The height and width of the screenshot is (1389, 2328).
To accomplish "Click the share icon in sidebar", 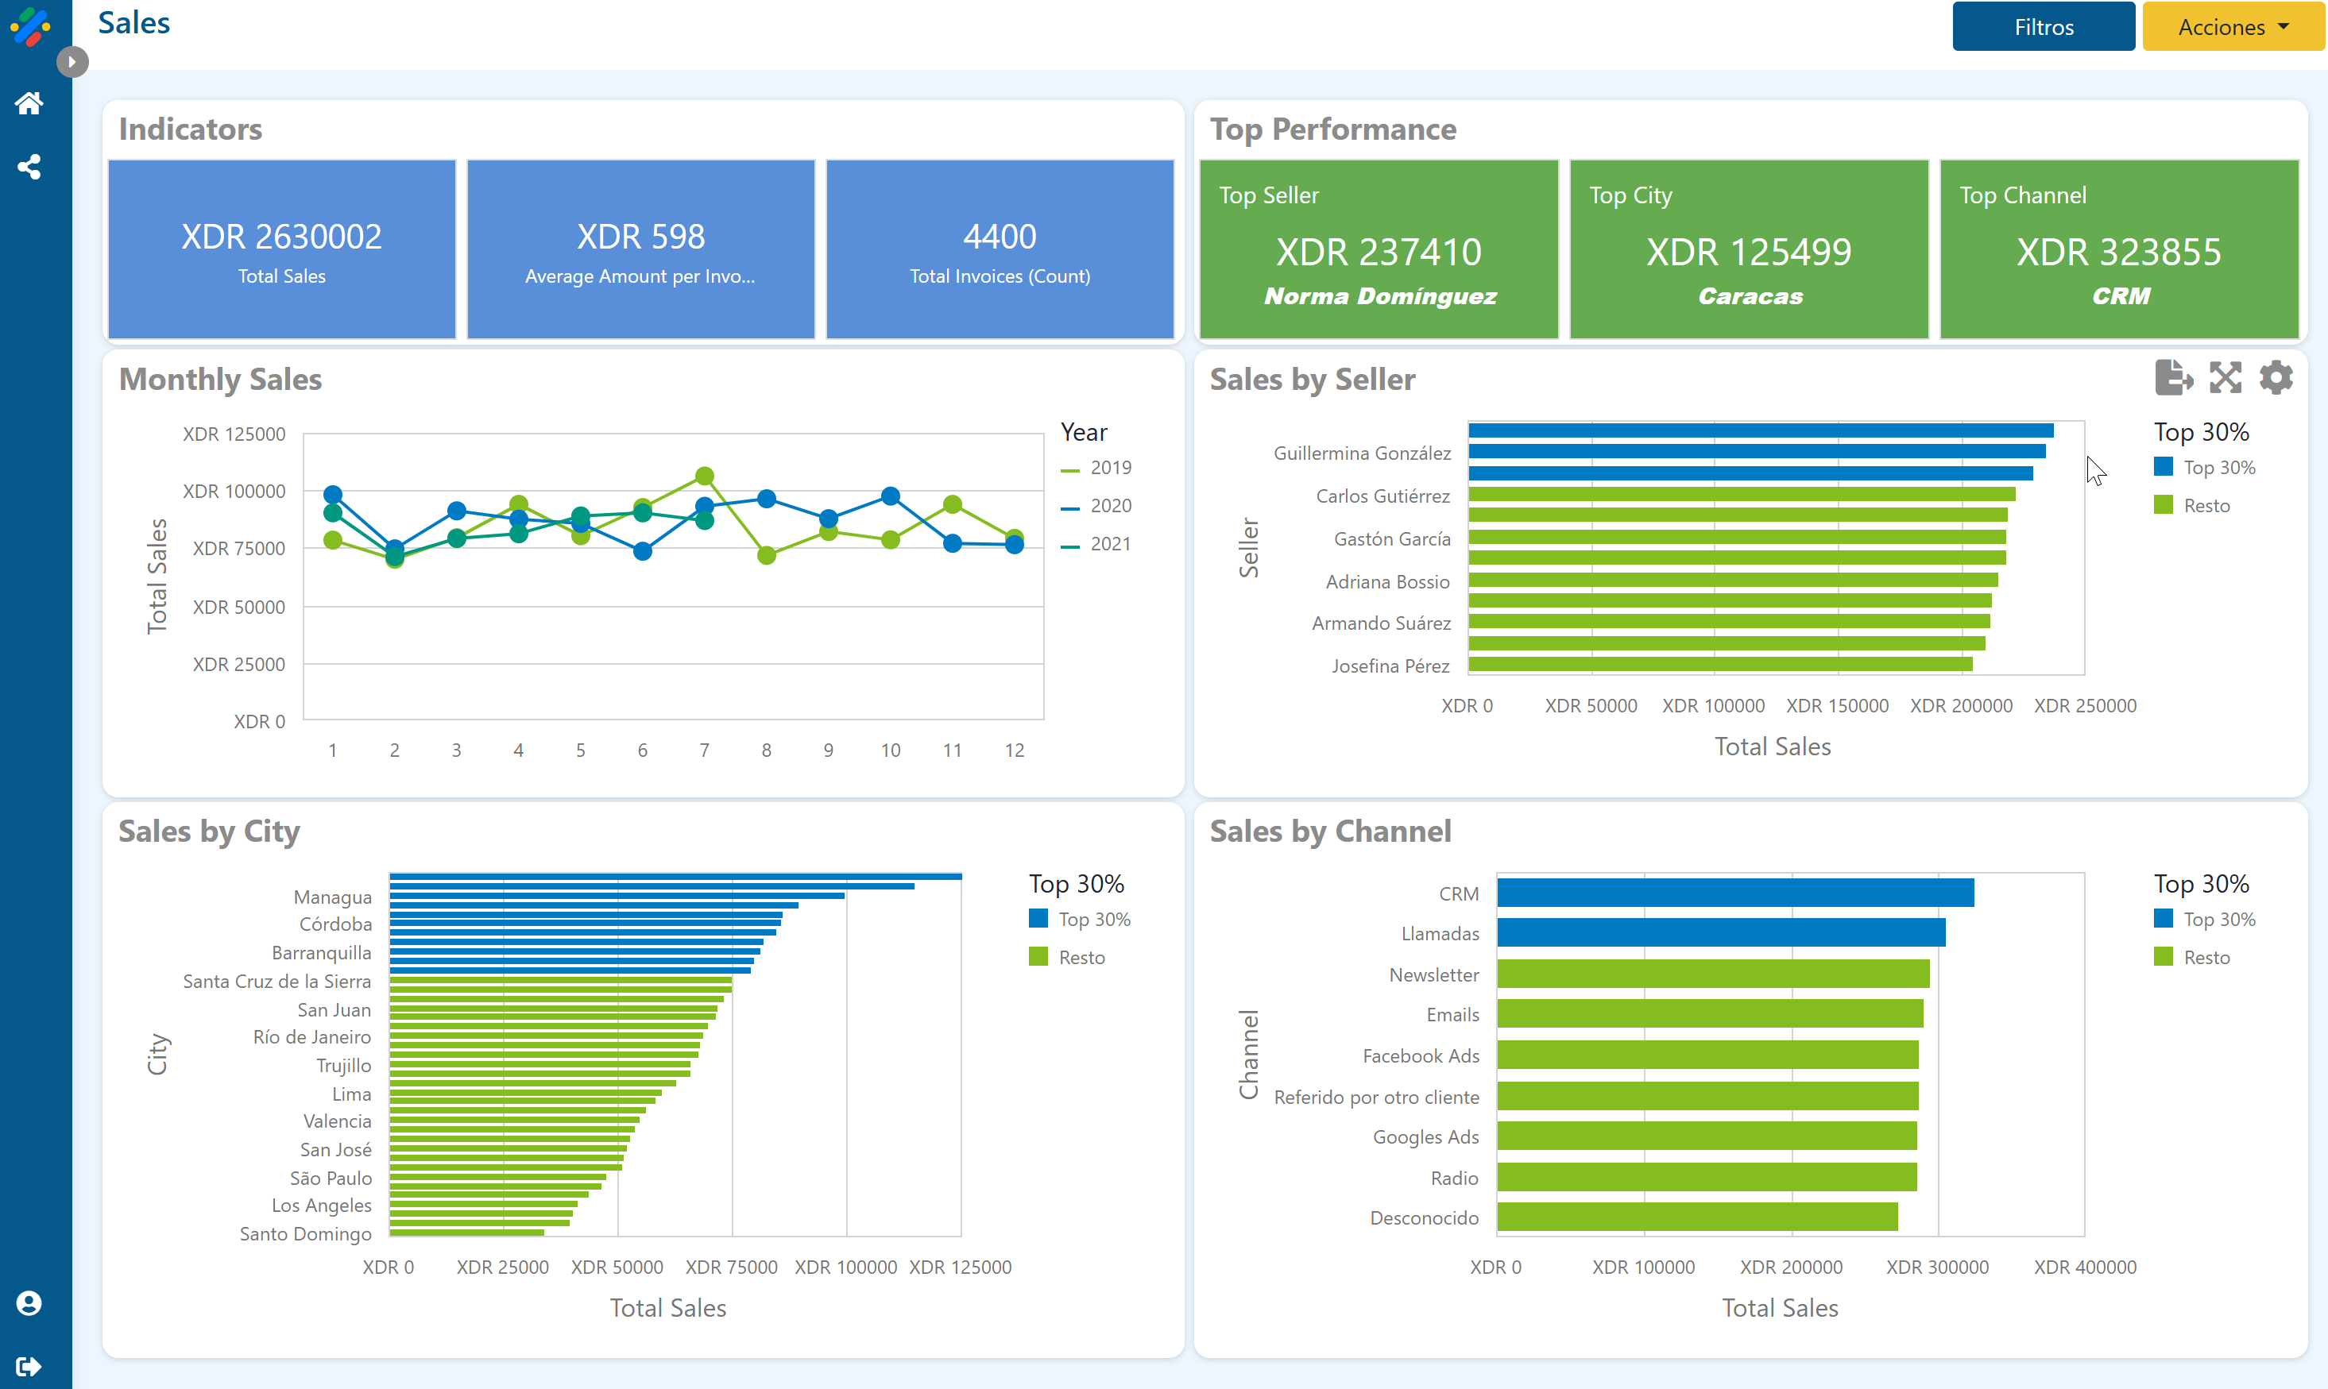I will [29, 168].
